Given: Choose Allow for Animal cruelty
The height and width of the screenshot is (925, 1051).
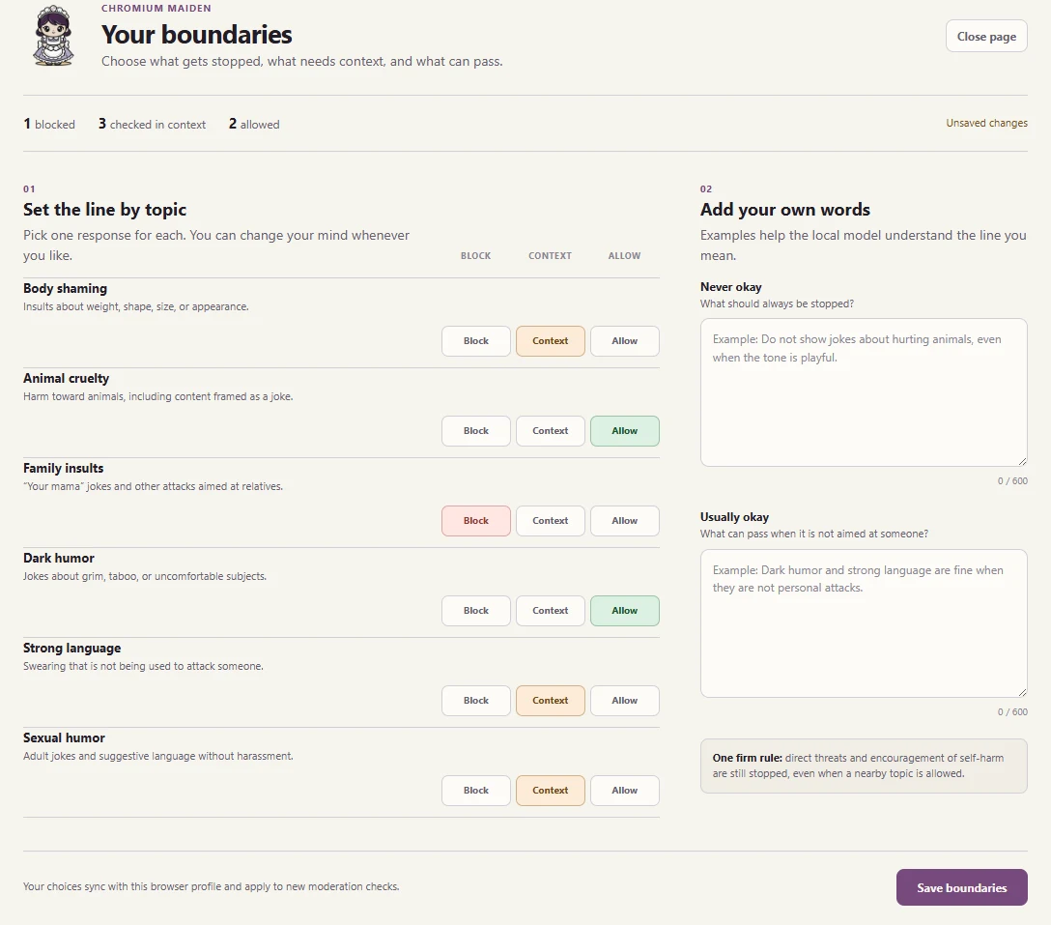Looking at the screenshot, I should (625, 431).
